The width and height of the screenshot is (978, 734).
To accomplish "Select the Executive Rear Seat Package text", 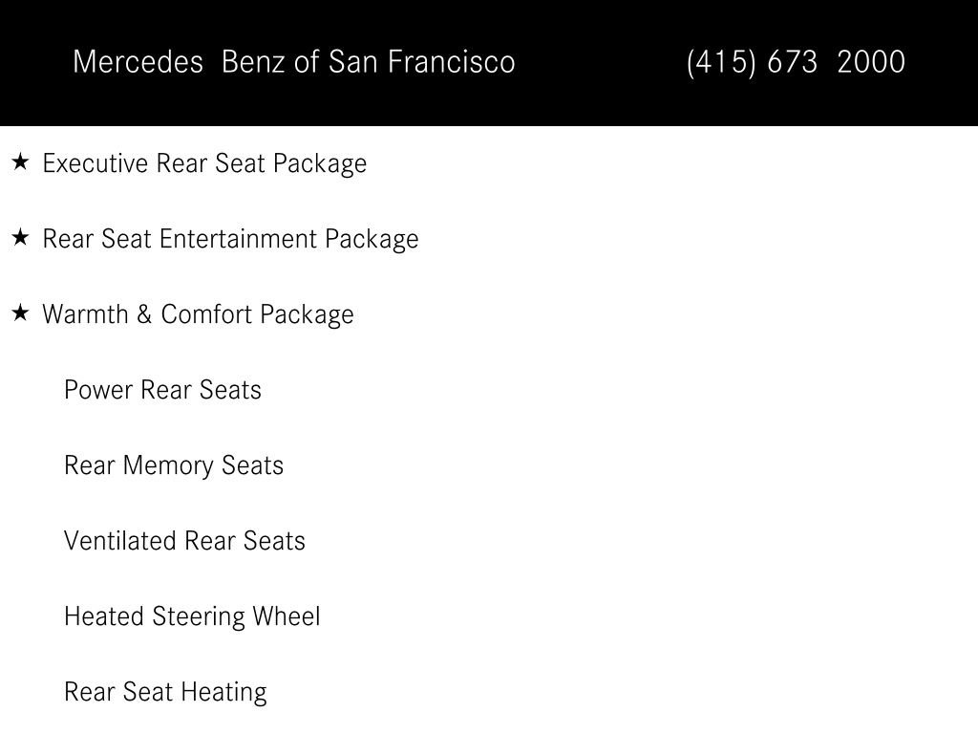I will click(204, 163).
